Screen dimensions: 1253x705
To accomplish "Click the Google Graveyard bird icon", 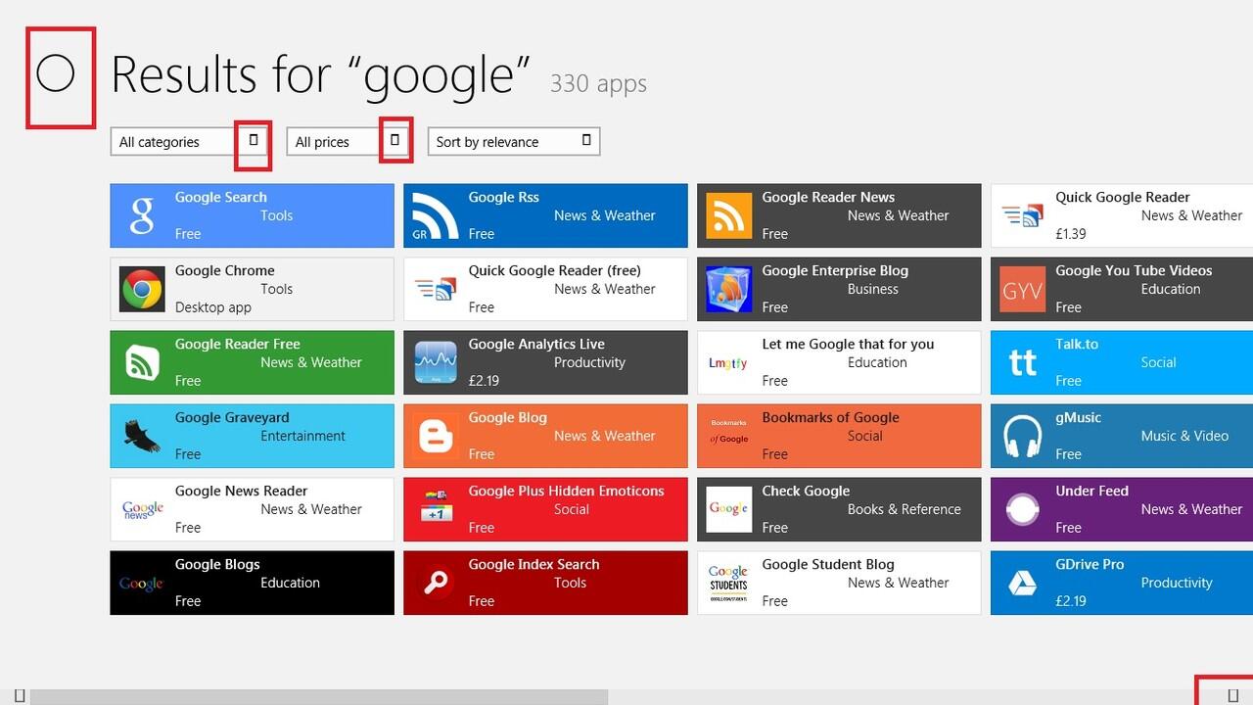I will coord(142,436).
